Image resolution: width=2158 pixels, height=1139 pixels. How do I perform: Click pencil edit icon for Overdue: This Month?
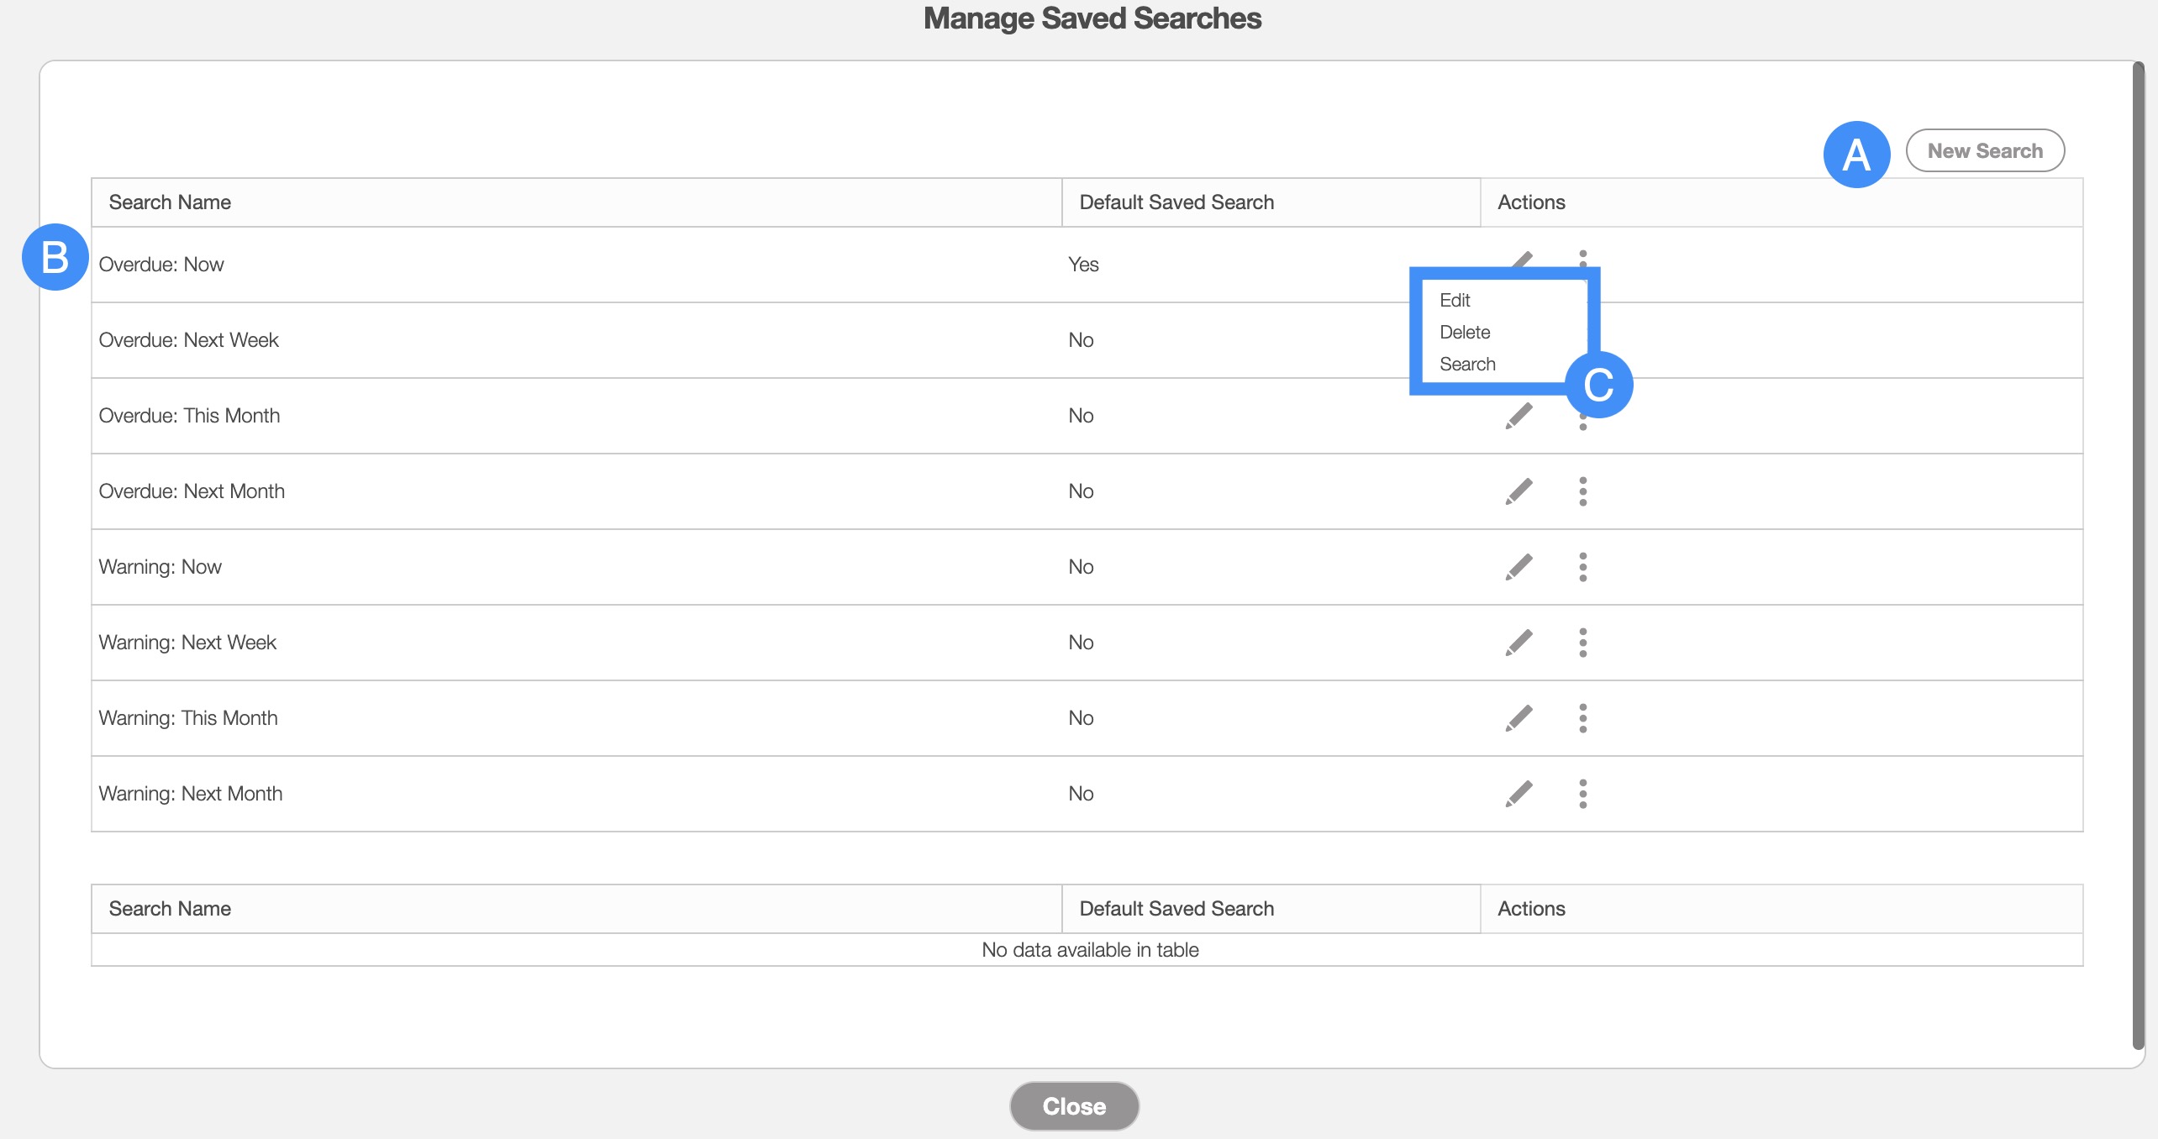[x=1518, y=416]
